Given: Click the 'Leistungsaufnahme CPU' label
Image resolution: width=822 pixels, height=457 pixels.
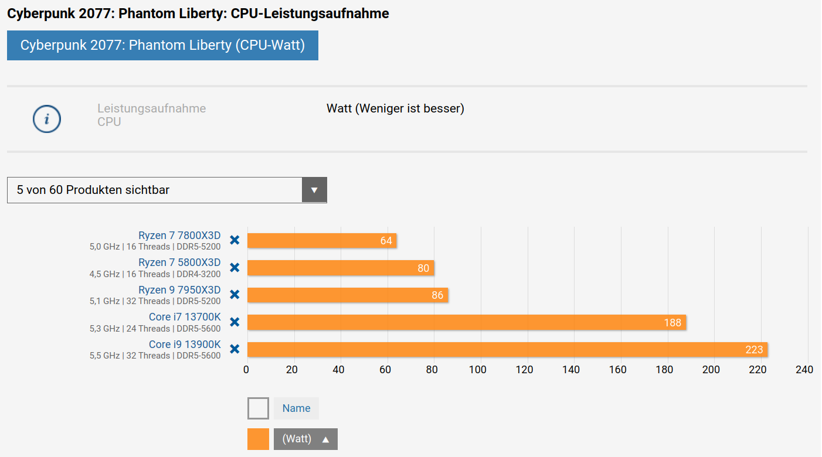Looking at the screenshot, I should point(151,115).
